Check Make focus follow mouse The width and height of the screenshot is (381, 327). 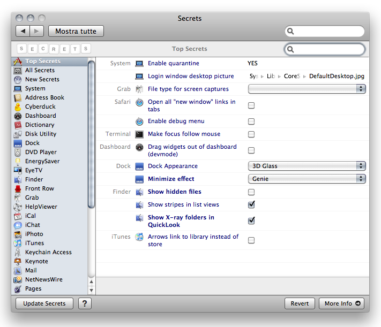[x=251, y=134]
